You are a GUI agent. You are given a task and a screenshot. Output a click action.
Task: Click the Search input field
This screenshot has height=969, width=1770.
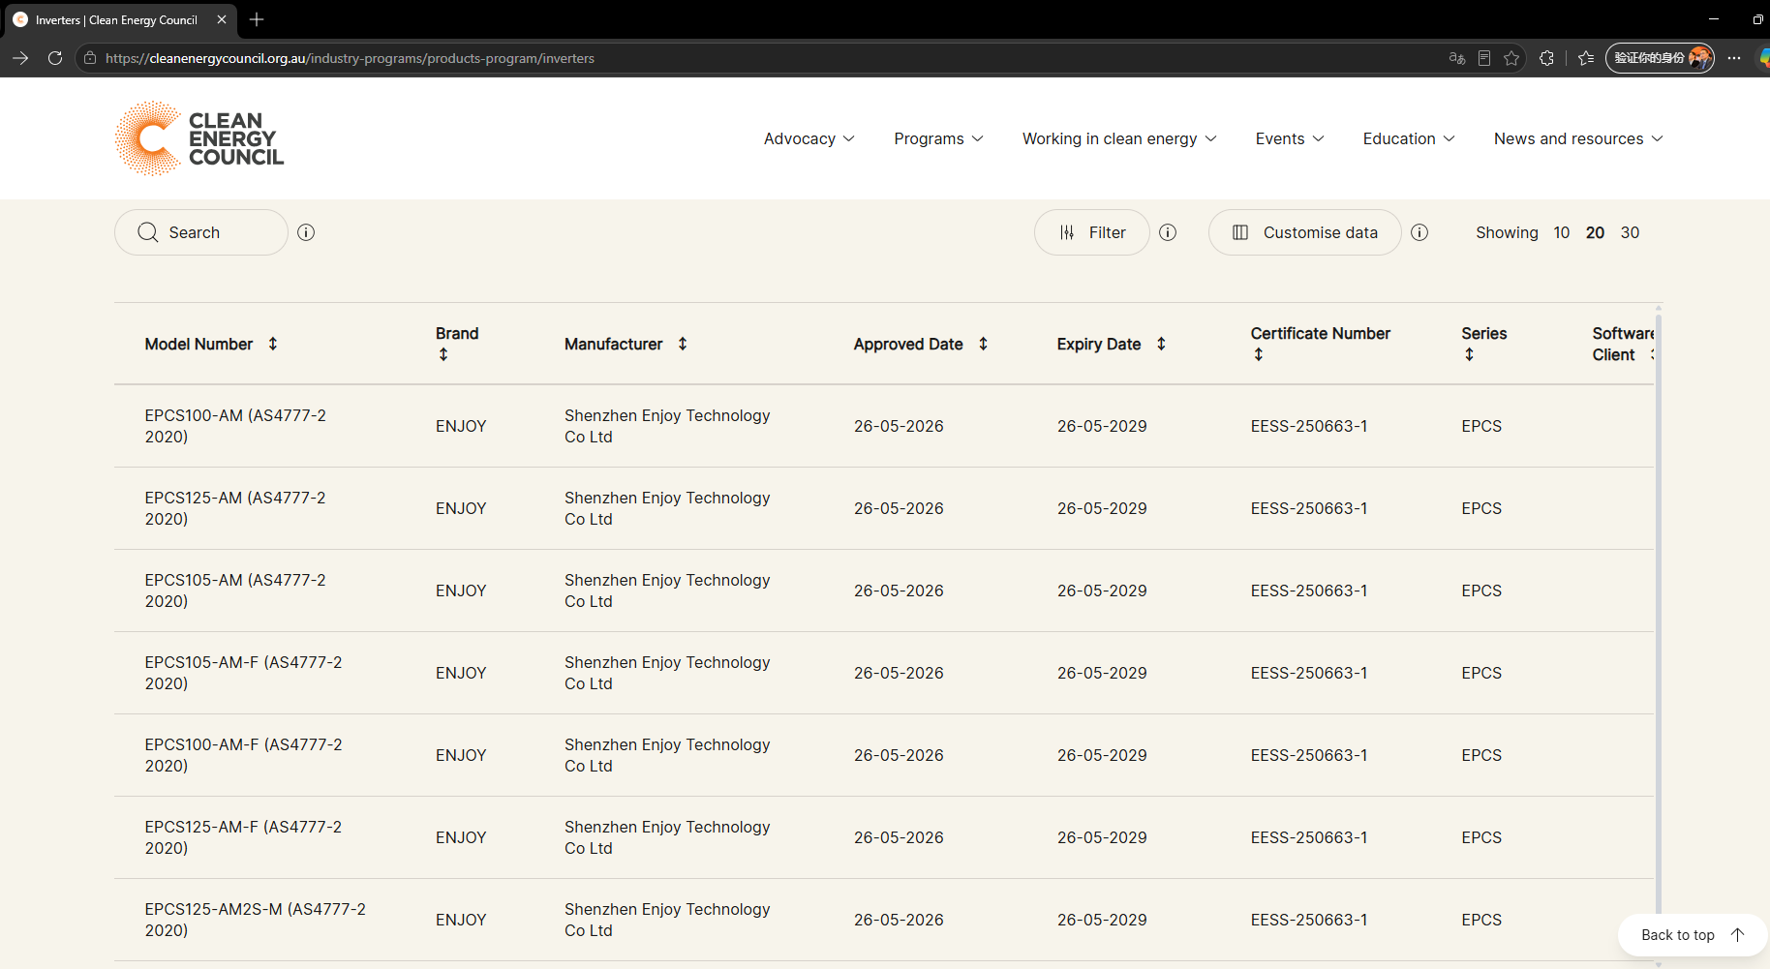click(201, 232)
